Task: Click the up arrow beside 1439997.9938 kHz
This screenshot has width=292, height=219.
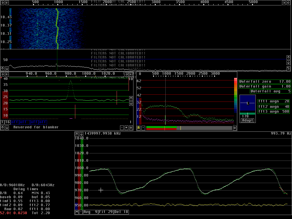Action: 77,134
